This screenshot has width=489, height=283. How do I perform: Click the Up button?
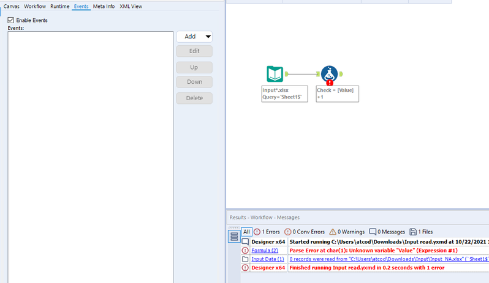click(x=194, y=67)
